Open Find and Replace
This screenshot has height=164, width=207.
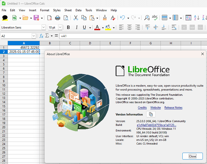click(147, 18)
